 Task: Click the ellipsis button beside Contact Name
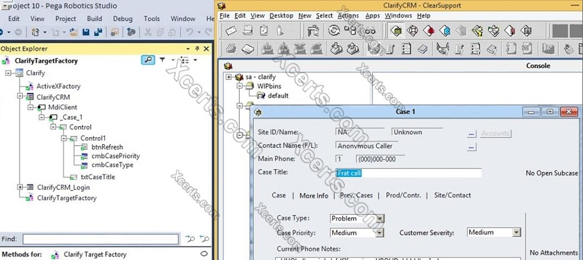[x=471, y=147]
